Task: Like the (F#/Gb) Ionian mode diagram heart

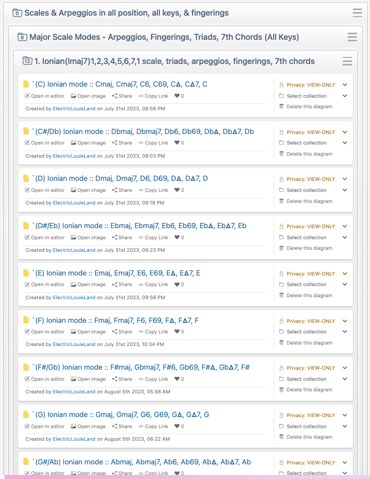Action: tap(177, 379)
